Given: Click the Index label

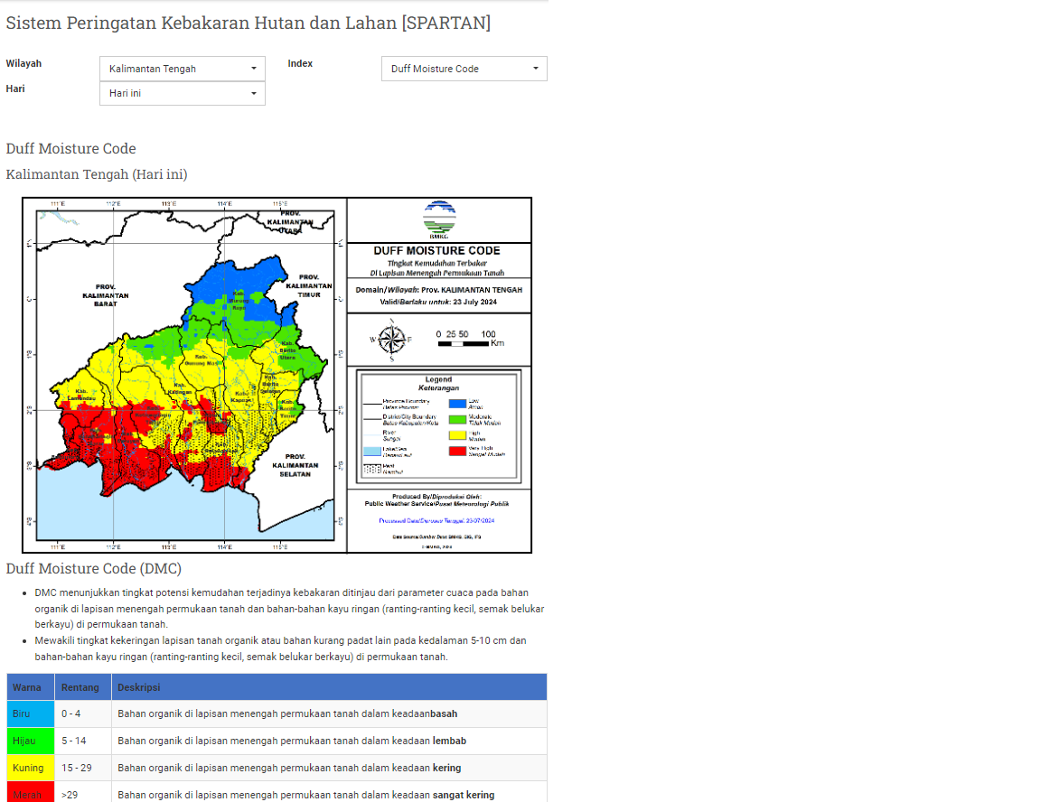Looking at the screenshot, I should 300,64.
